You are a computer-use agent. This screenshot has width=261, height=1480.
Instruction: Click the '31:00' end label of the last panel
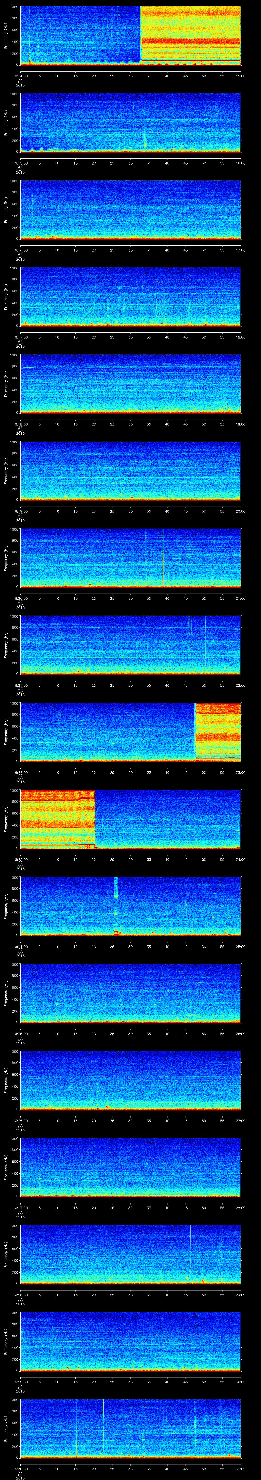click(240, 1468)
